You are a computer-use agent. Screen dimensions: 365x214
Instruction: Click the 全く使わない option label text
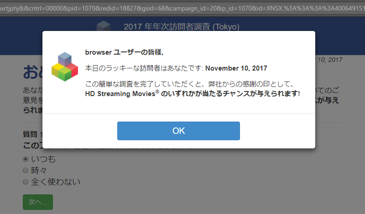click(56, 182)
